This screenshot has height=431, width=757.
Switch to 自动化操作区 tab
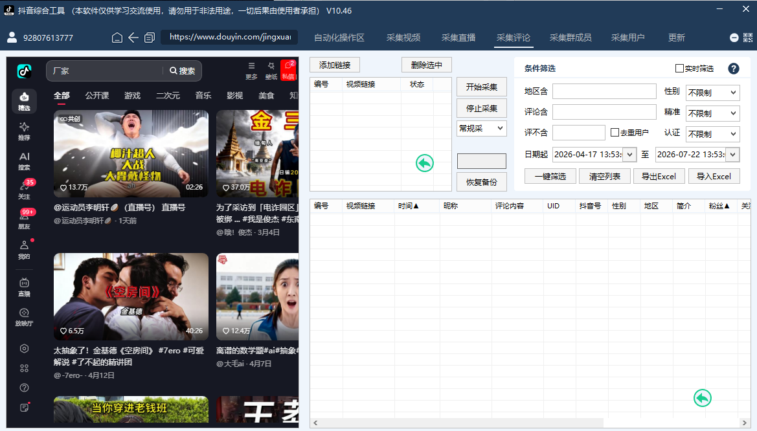point(339,38)
